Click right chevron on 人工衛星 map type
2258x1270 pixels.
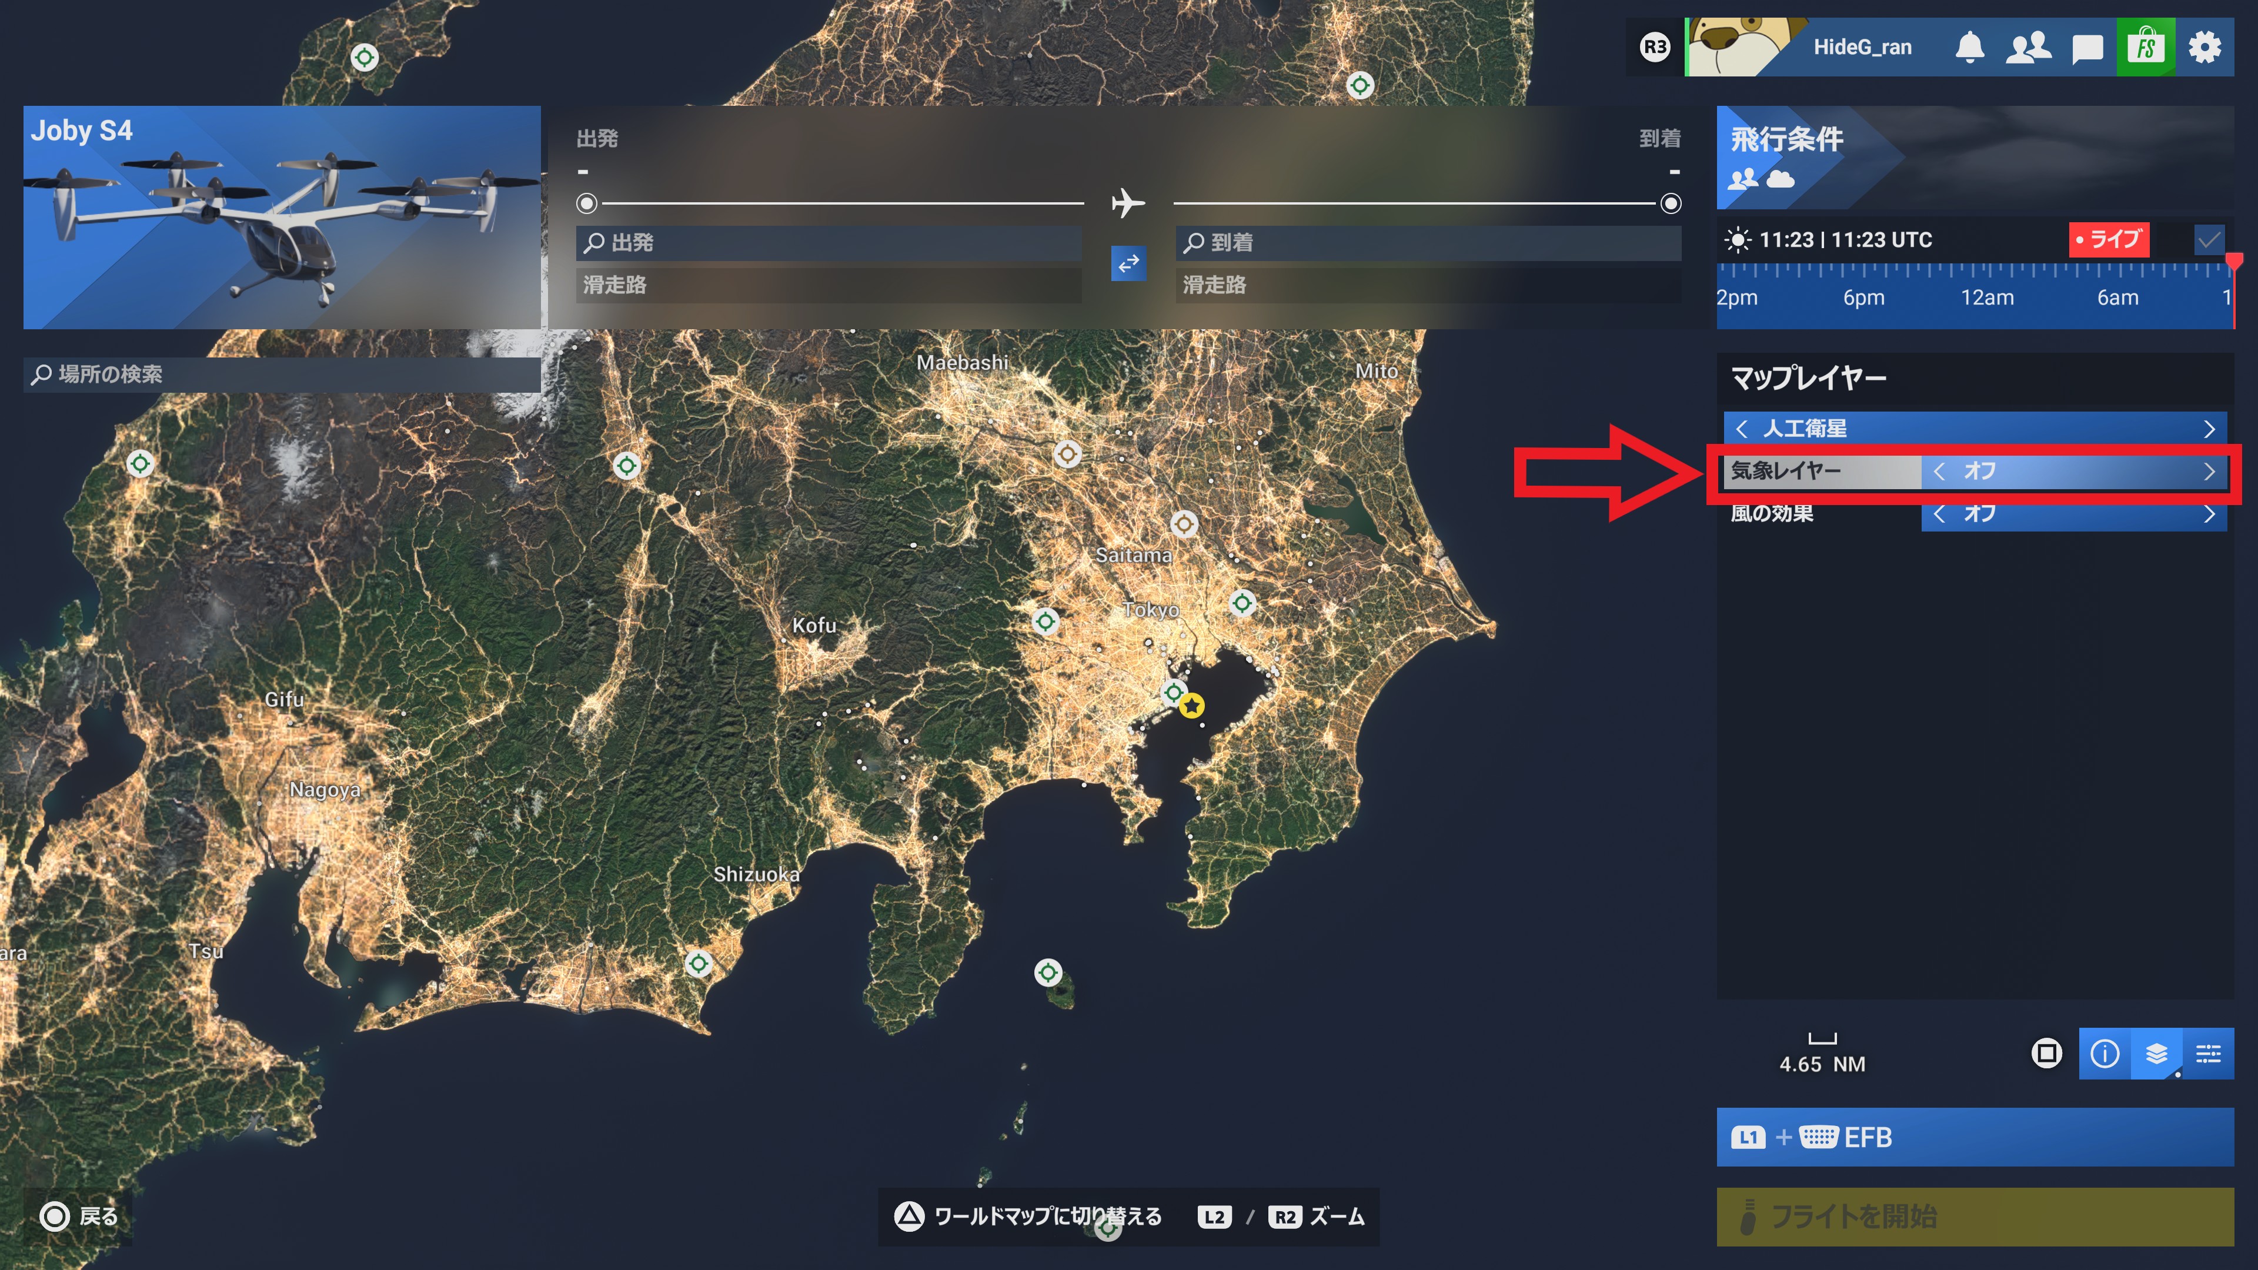pyautogui.click(x=2209, y=429)
